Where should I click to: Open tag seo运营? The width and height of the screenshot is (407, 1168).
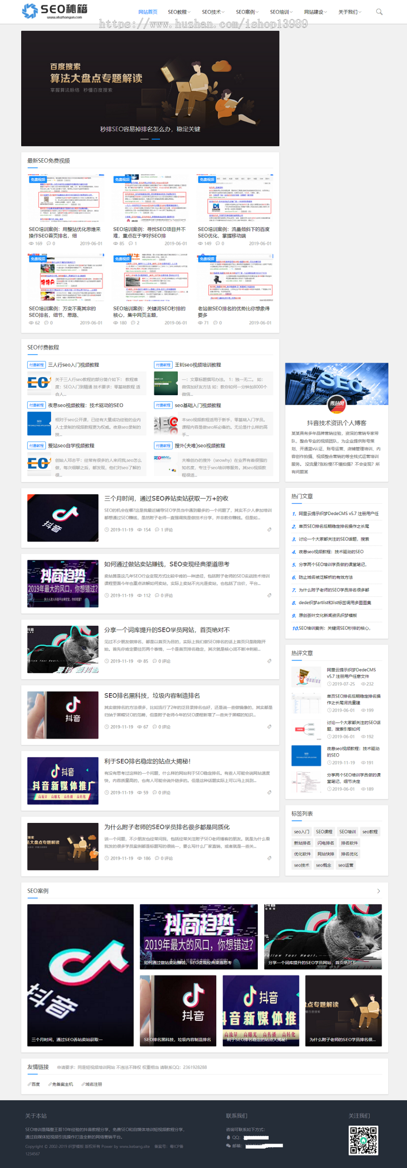pos(346,865)
